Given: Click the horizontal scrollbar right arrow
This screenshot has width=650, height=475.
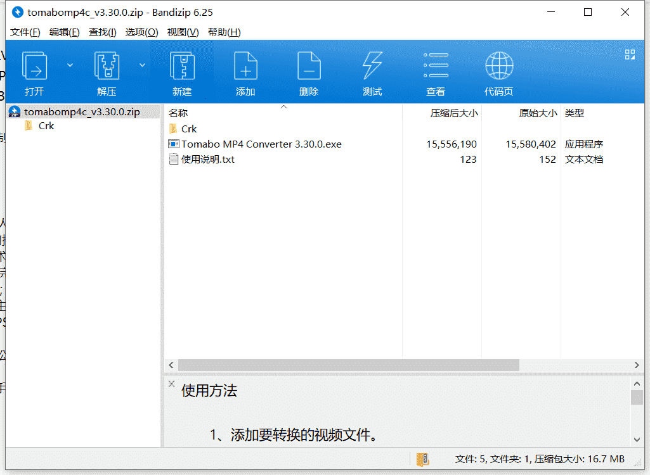Looking at the screenshot, I should 637,365.
